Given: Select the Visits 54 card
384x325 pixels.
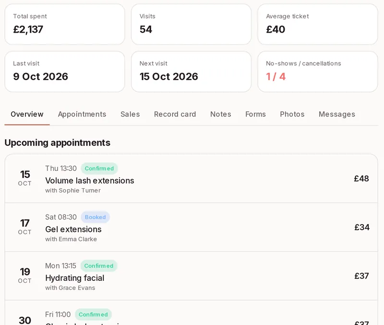Looking at the screenshot, I should pyautogui.click(x=191, y=24).
